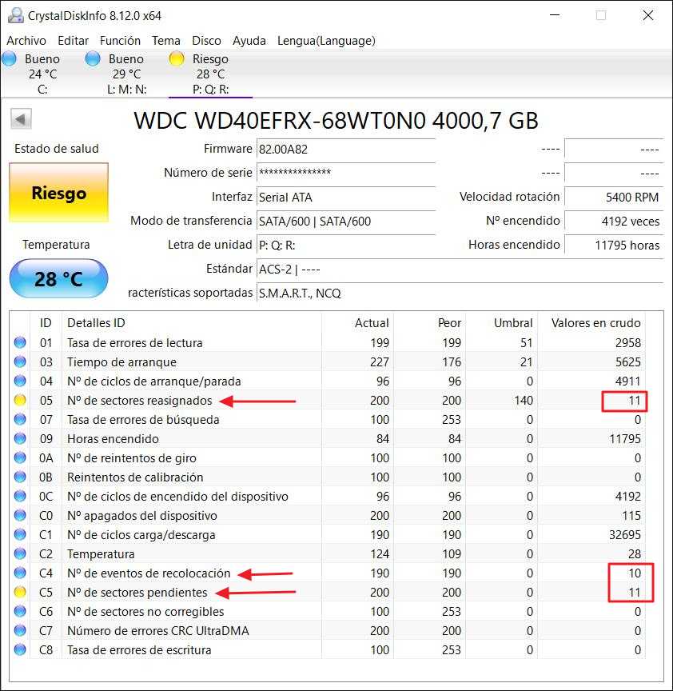Screen dimensions: 673x691
Task: Click the blue status icon for ID 09
Action: [x=20, y=438]
